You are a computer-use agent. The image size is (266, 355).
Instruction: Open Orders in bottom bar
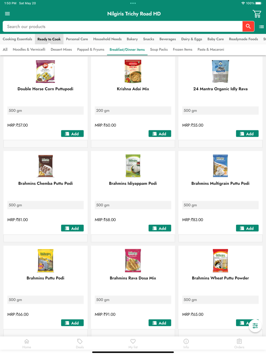click(x=239, y=343)
